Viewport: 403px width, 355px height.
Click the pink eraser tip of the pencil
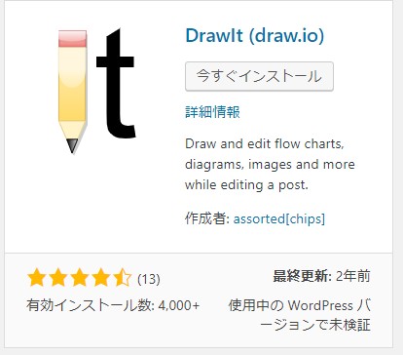tap(72, 39)
